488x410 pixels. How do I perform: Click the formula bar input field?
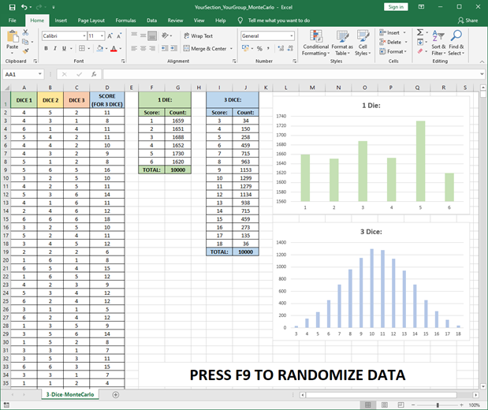coord(291,74)
